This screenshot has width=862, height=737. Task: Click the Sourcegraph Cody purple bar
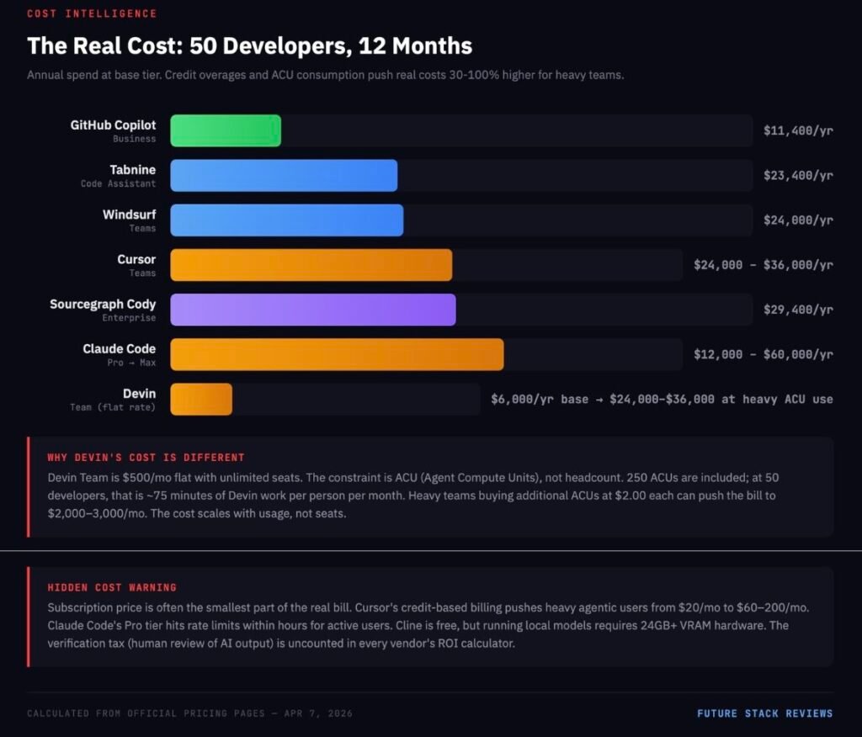pyautogui.click(x=312, y=309)
